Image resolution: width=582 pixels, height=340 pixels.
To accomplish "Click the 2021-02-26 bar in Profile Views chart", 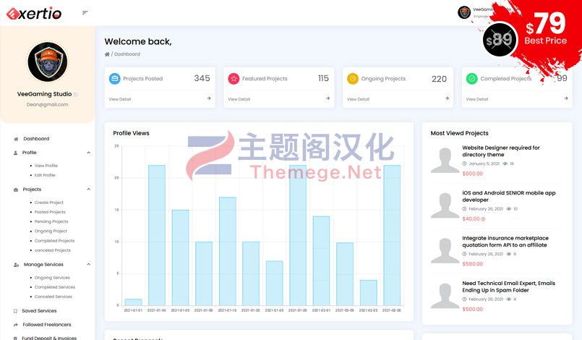I will tap(392, 235).
